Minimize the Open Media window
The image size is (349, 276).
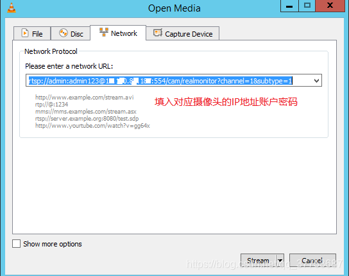click(x=289, y=6)
